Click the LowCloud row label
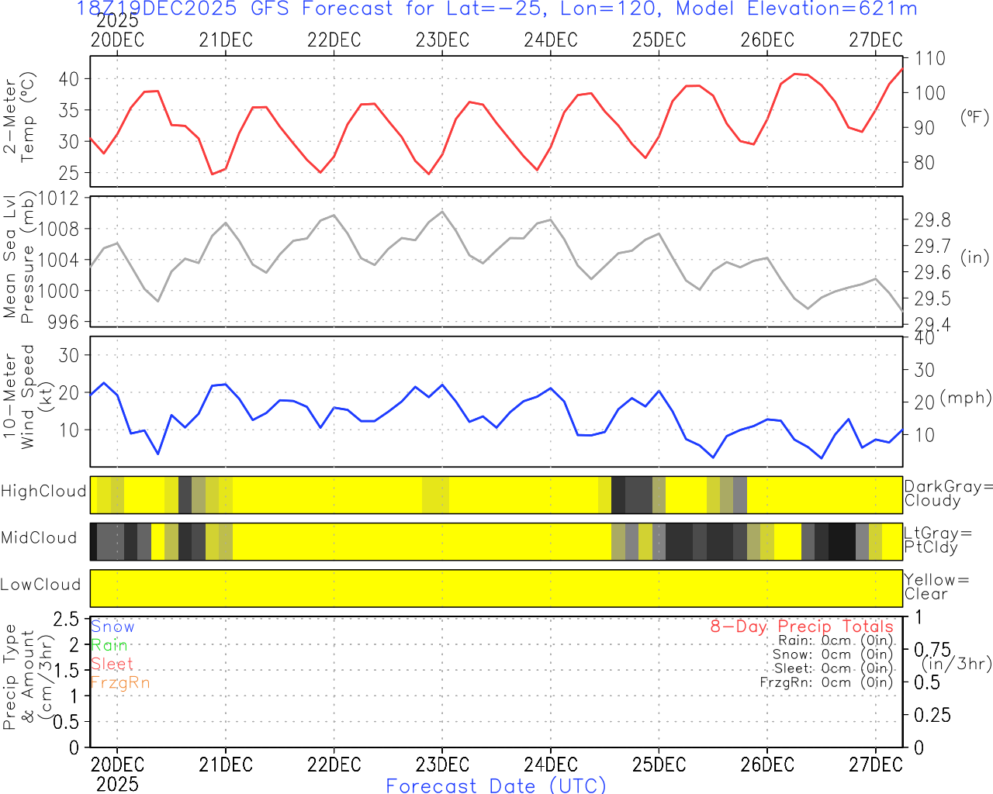Viewport: 993px width, 794px height. click(x=40, y=585)
